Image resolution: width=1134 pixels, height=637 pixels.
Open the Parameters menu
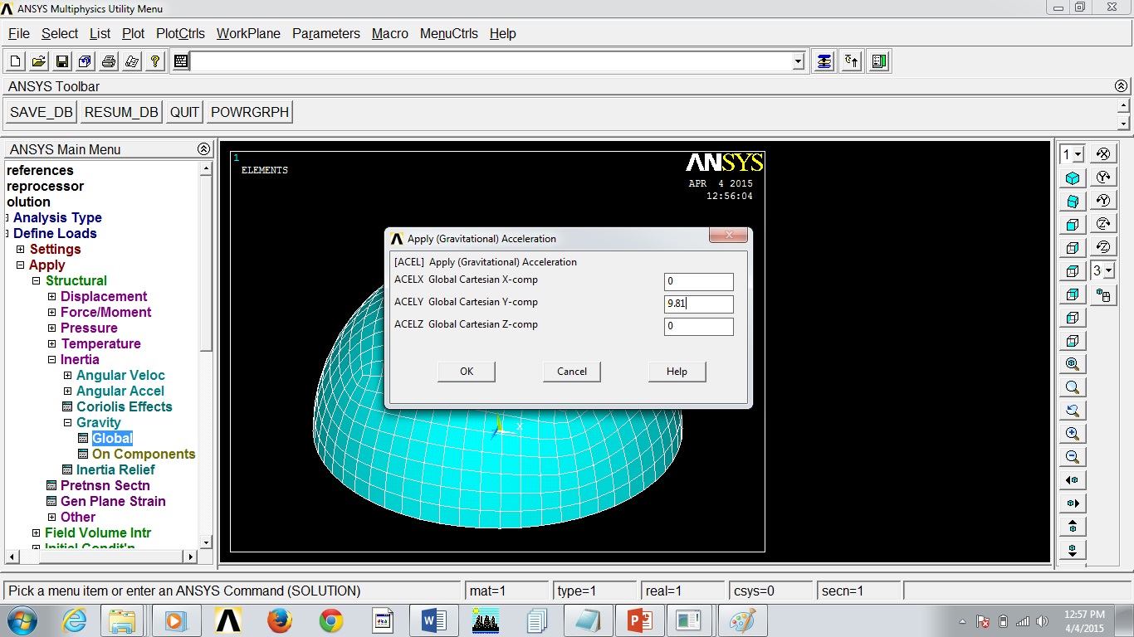pos(326,33)
